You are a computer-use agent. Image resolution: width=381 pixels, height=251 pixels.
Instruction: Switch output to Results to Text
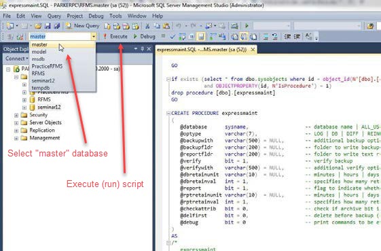234,37
